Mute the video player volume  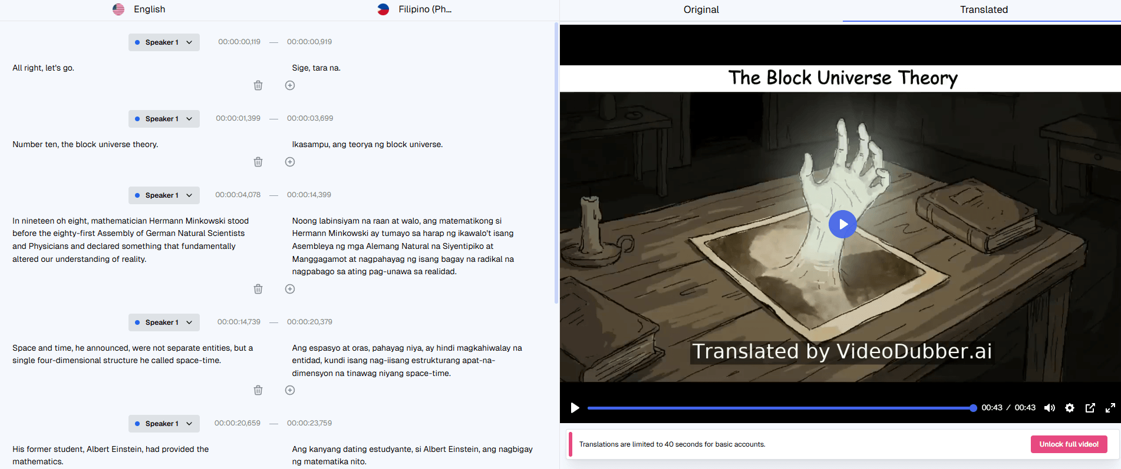[x=1050, y=408]
